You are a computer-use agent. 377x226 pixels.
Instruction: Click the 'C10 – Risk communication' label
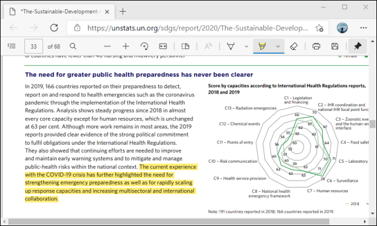pos(233,161)
